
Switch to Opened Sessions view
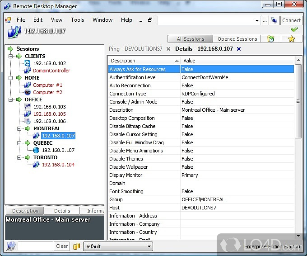click(x=237, y=39)
